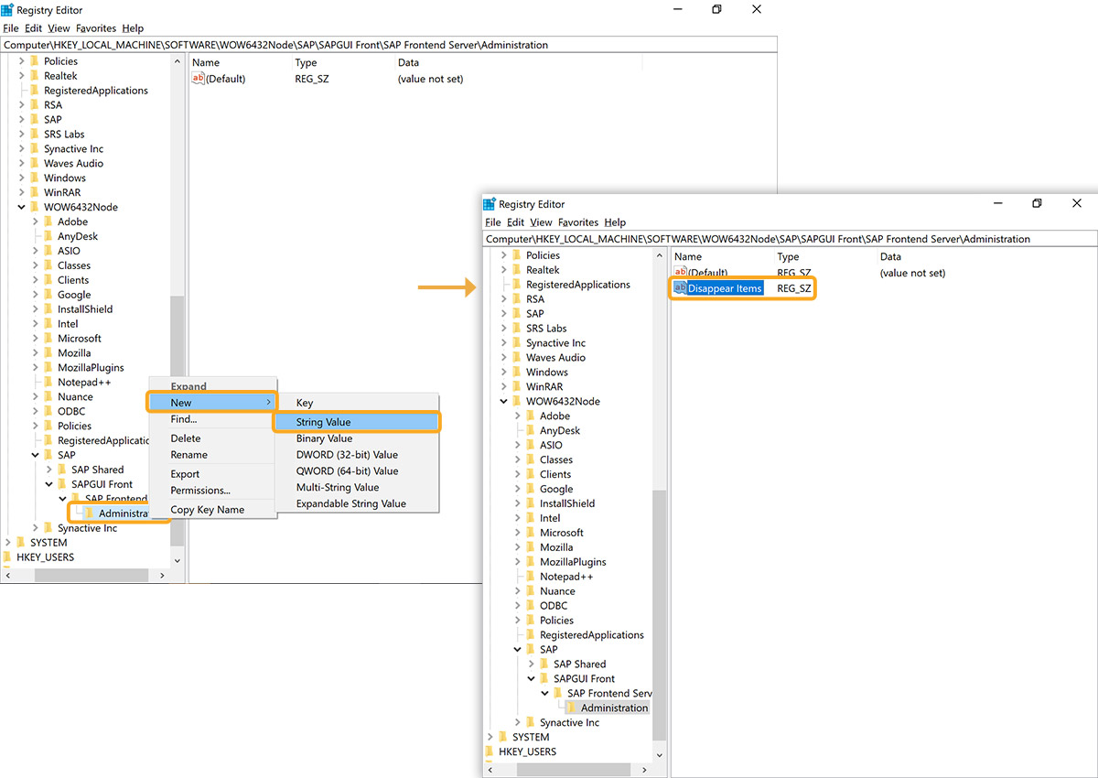
Task: Open File menu in right Registry Editor window
Action: pos(493,222)
